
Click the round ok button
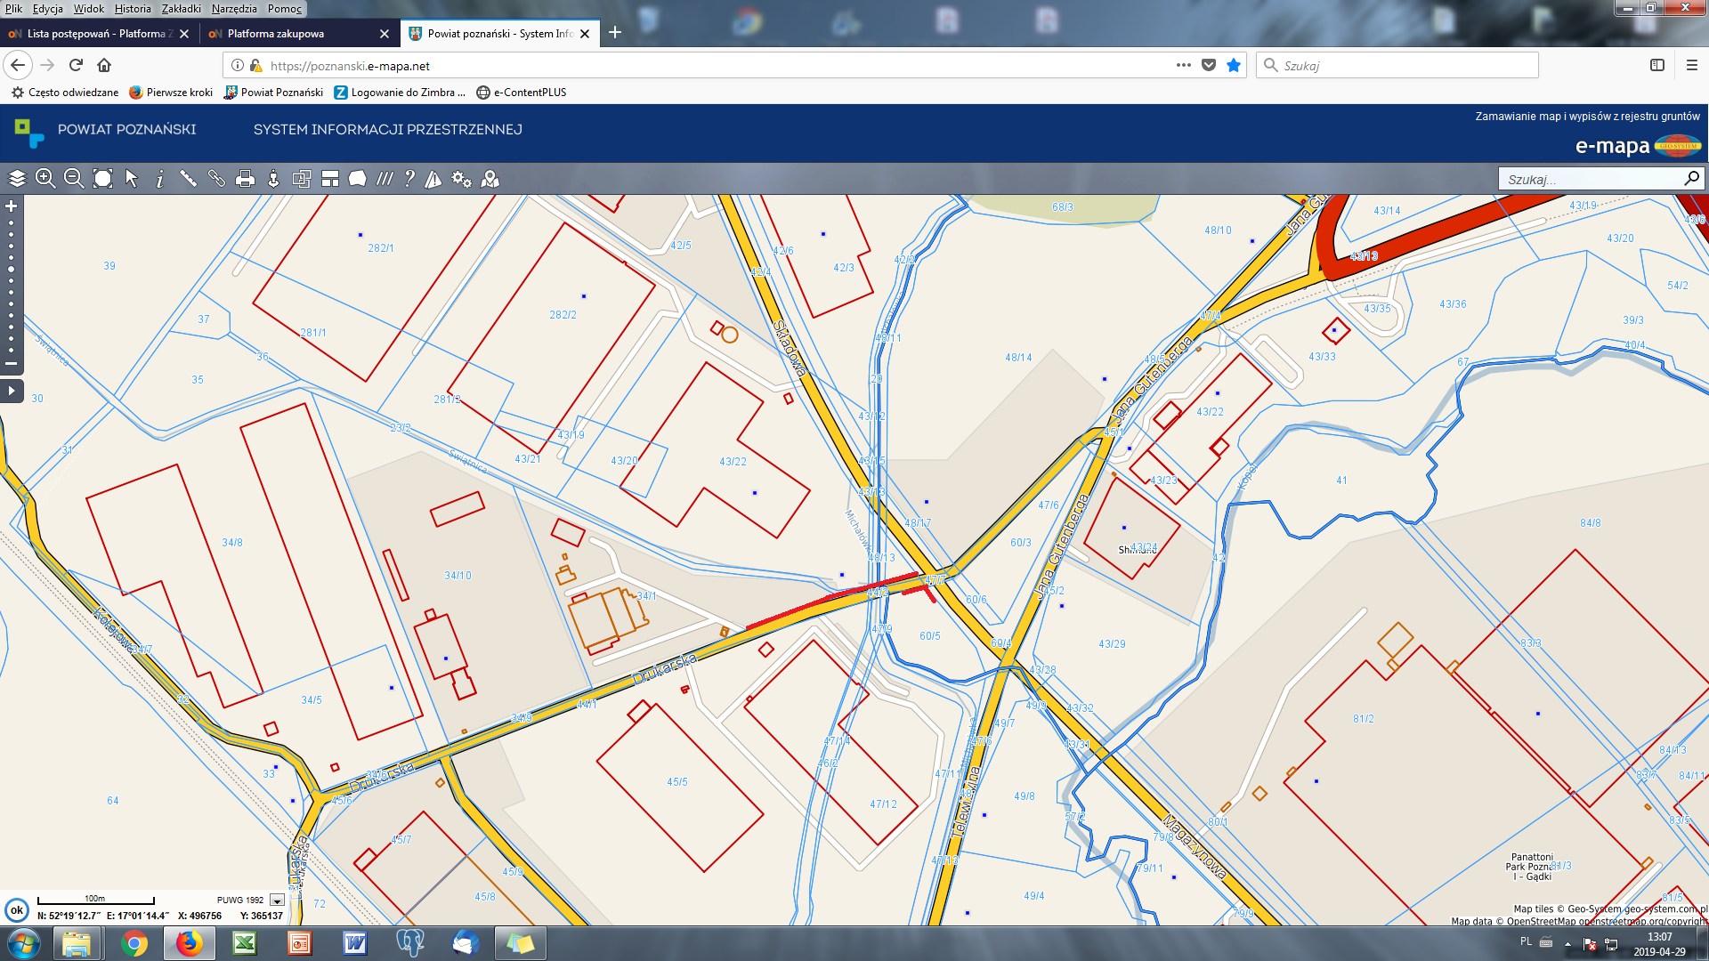tap(16, 909)
